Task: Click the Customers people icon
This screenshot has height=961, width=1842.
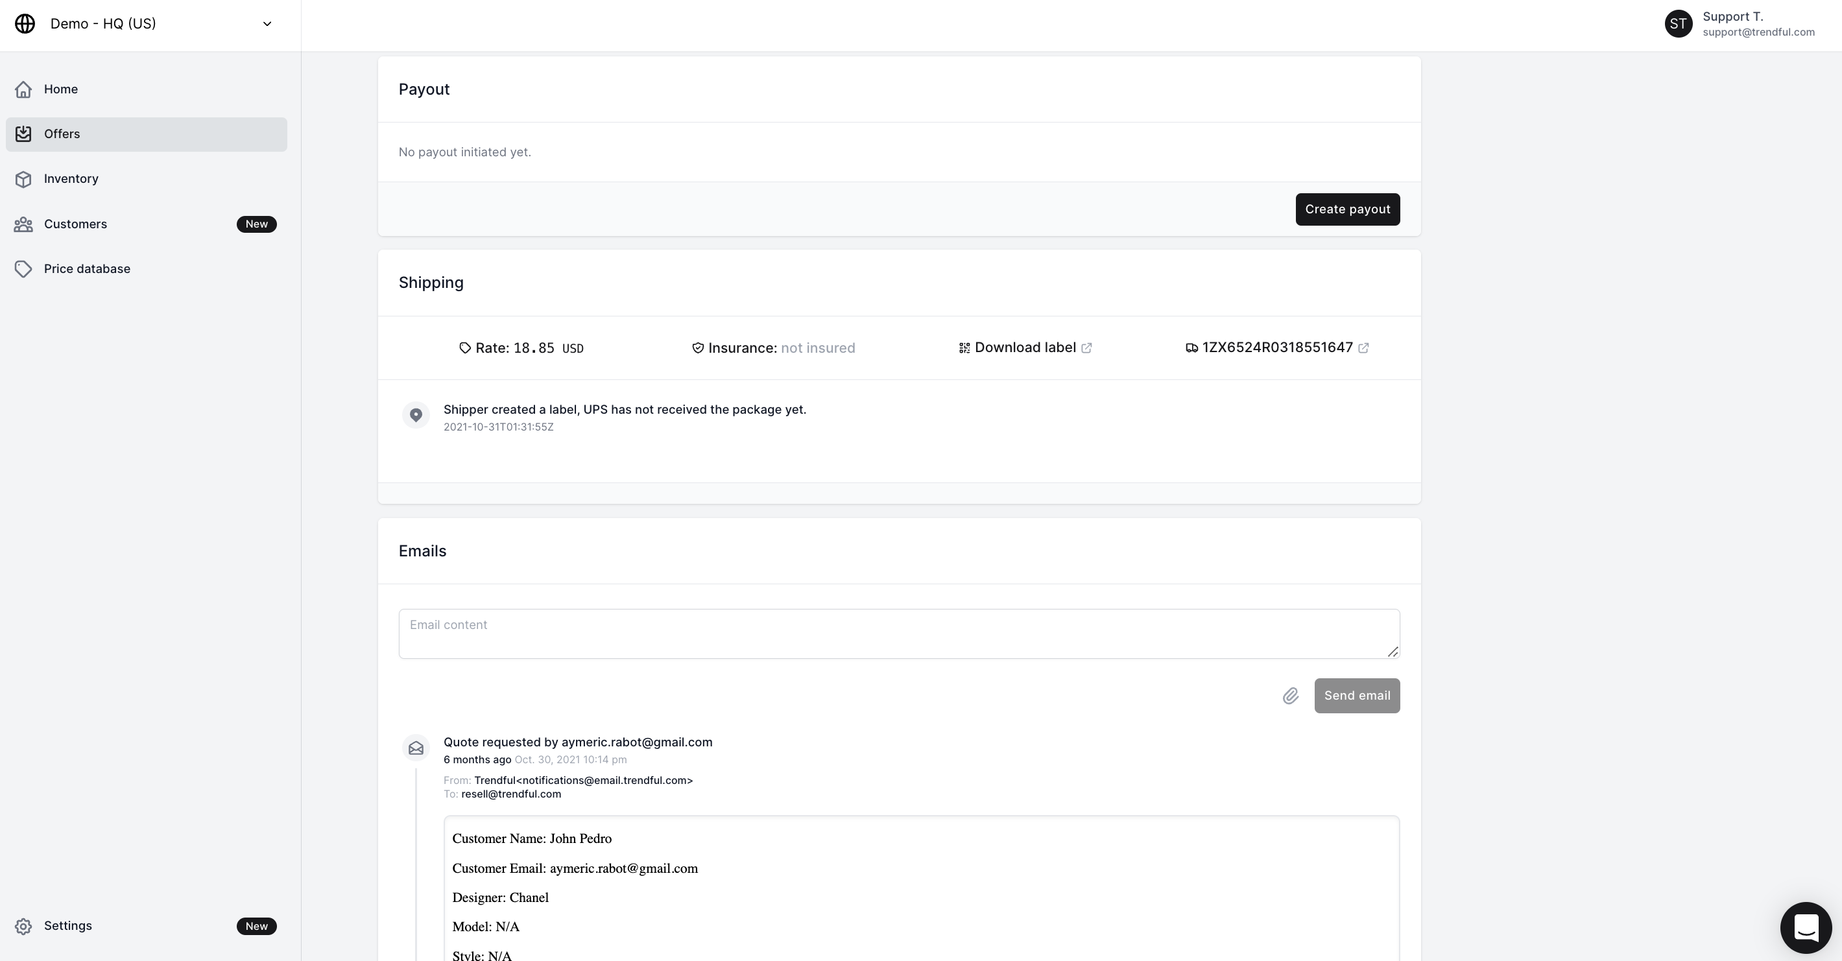Action: 23,224
